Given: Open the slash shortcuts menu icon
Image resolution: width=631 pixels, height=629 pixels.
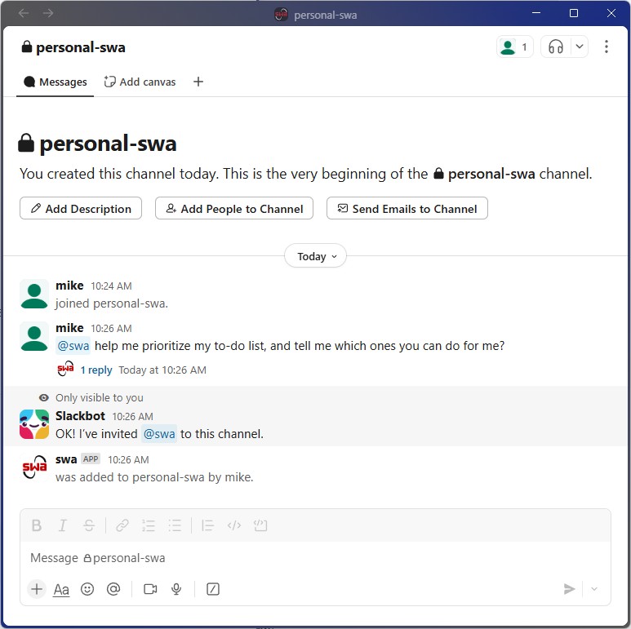Looking at the screenshot, I should tap(213, 589).
